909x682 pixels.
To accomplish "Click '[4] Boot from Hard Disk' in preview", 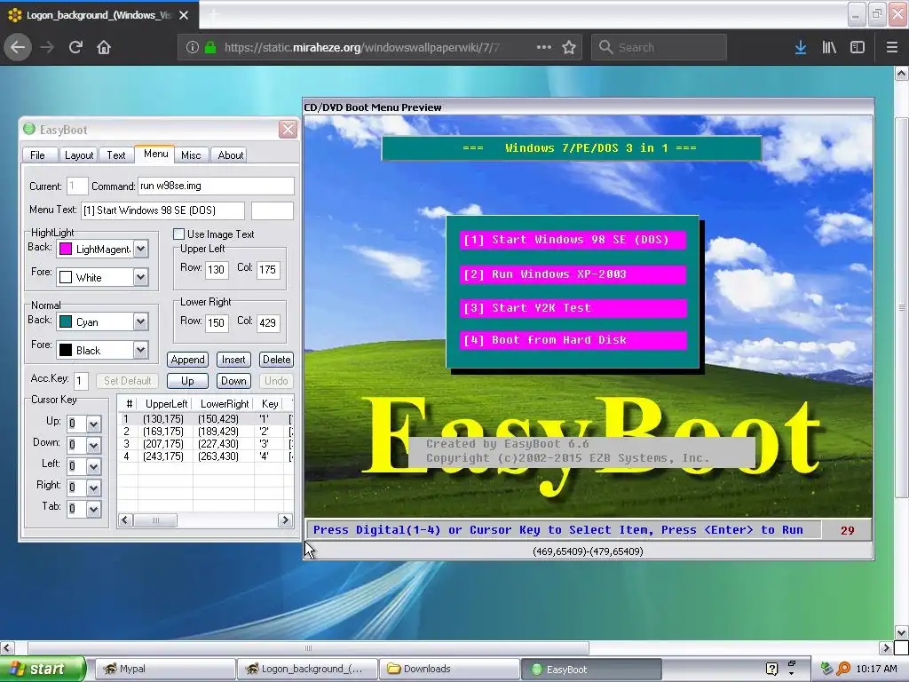I will pos(573,340).
